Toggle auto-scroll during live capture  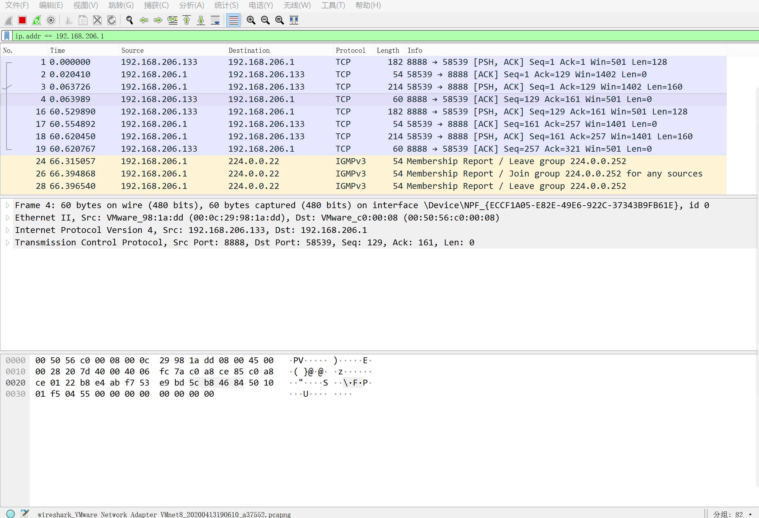click(215, 20)
